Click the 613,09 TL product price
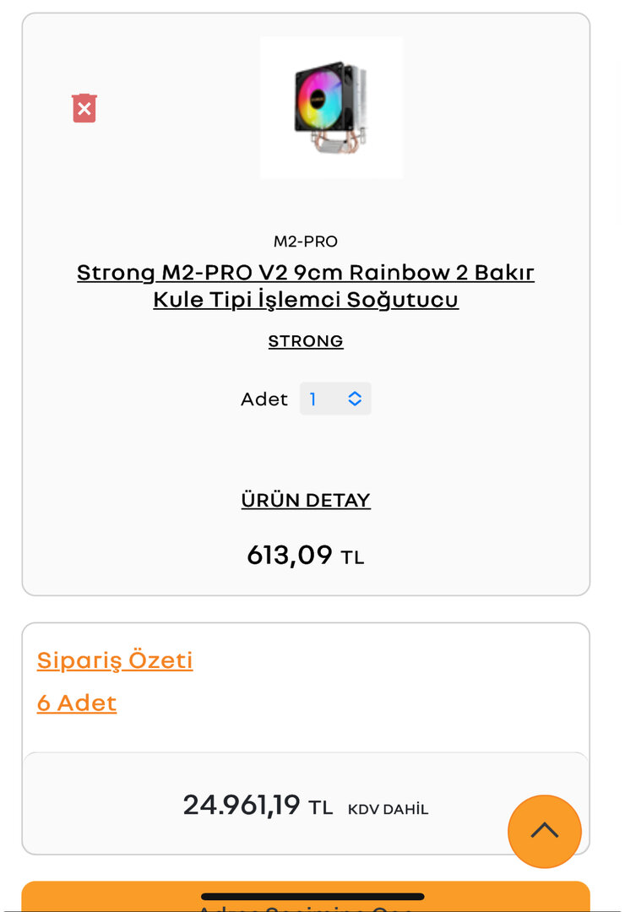625x912 pixels. [x=290, y=555]
